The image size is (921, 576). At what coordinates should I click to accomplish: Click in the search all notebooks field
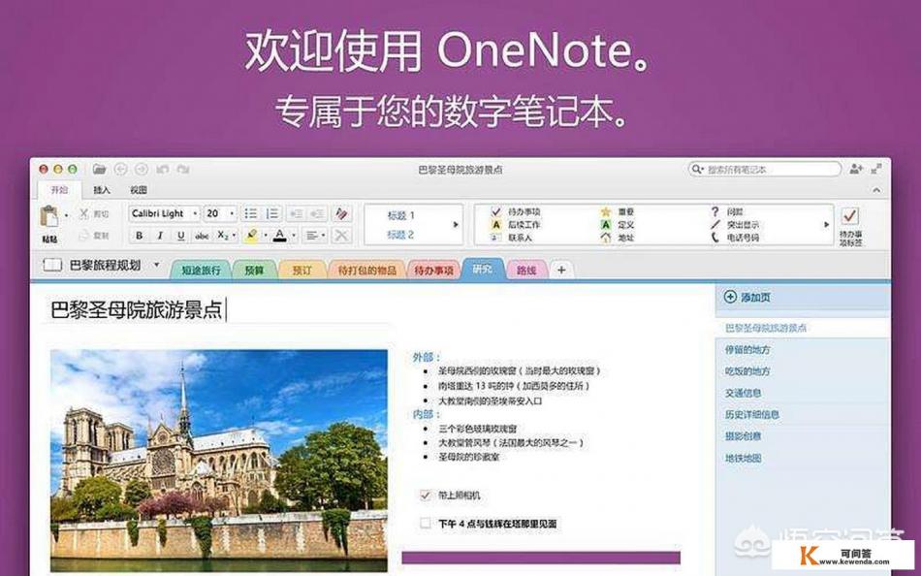pos(764,170)
